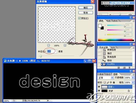Select the 新建图层 history state
Screen dimensions: 136x103
[117, 50]
